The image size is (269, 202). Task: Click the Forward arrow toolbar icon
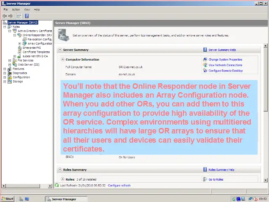pos(11,16)
